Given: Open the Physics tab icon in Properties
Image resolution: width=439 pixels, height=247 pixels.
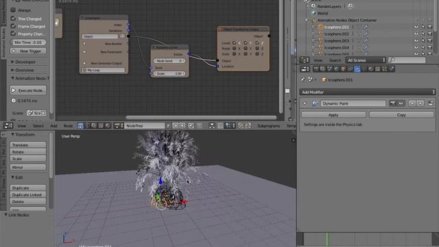Looking at the screenshot, I should [392, 69].
